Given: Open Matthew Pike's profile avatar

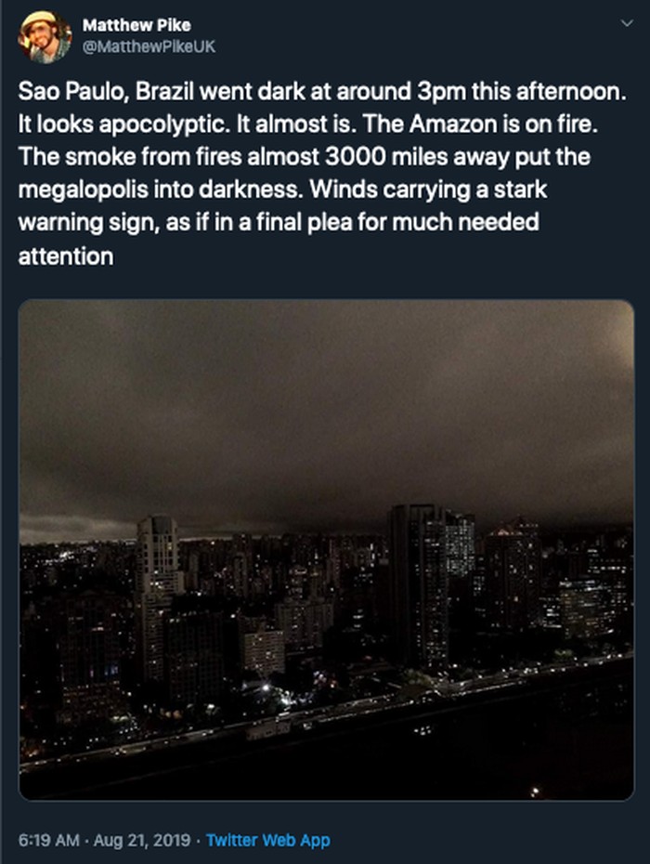Looking at the screenshot, I should pos(45,38).
